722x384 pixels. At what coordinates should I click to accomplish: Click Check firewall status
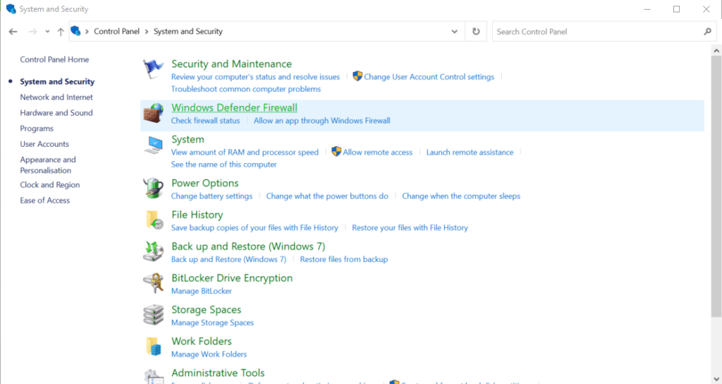(x=205, y=121)
